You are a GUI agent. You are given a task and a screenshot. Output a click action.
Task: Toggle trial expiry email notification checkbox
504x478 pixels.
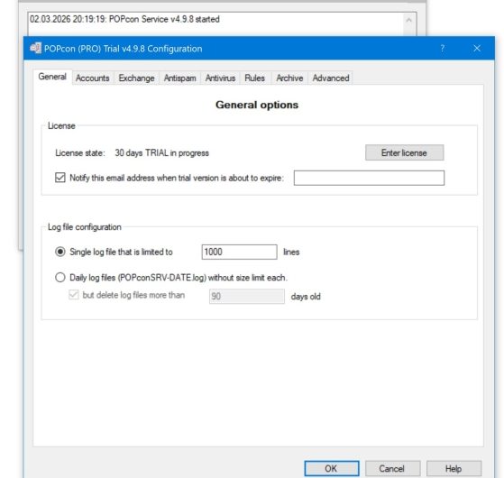[x=60, y=178]
